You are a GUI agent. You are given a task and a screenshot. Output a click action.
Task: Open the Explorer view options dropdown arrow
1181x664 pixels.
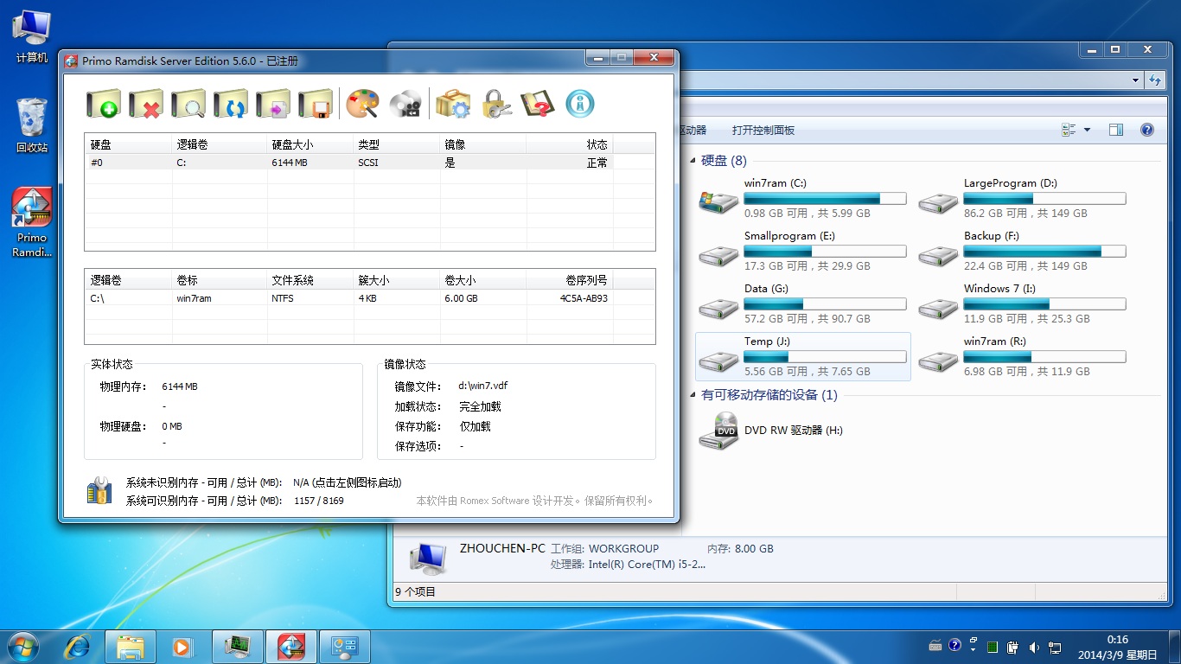[x=1087, y=130]
